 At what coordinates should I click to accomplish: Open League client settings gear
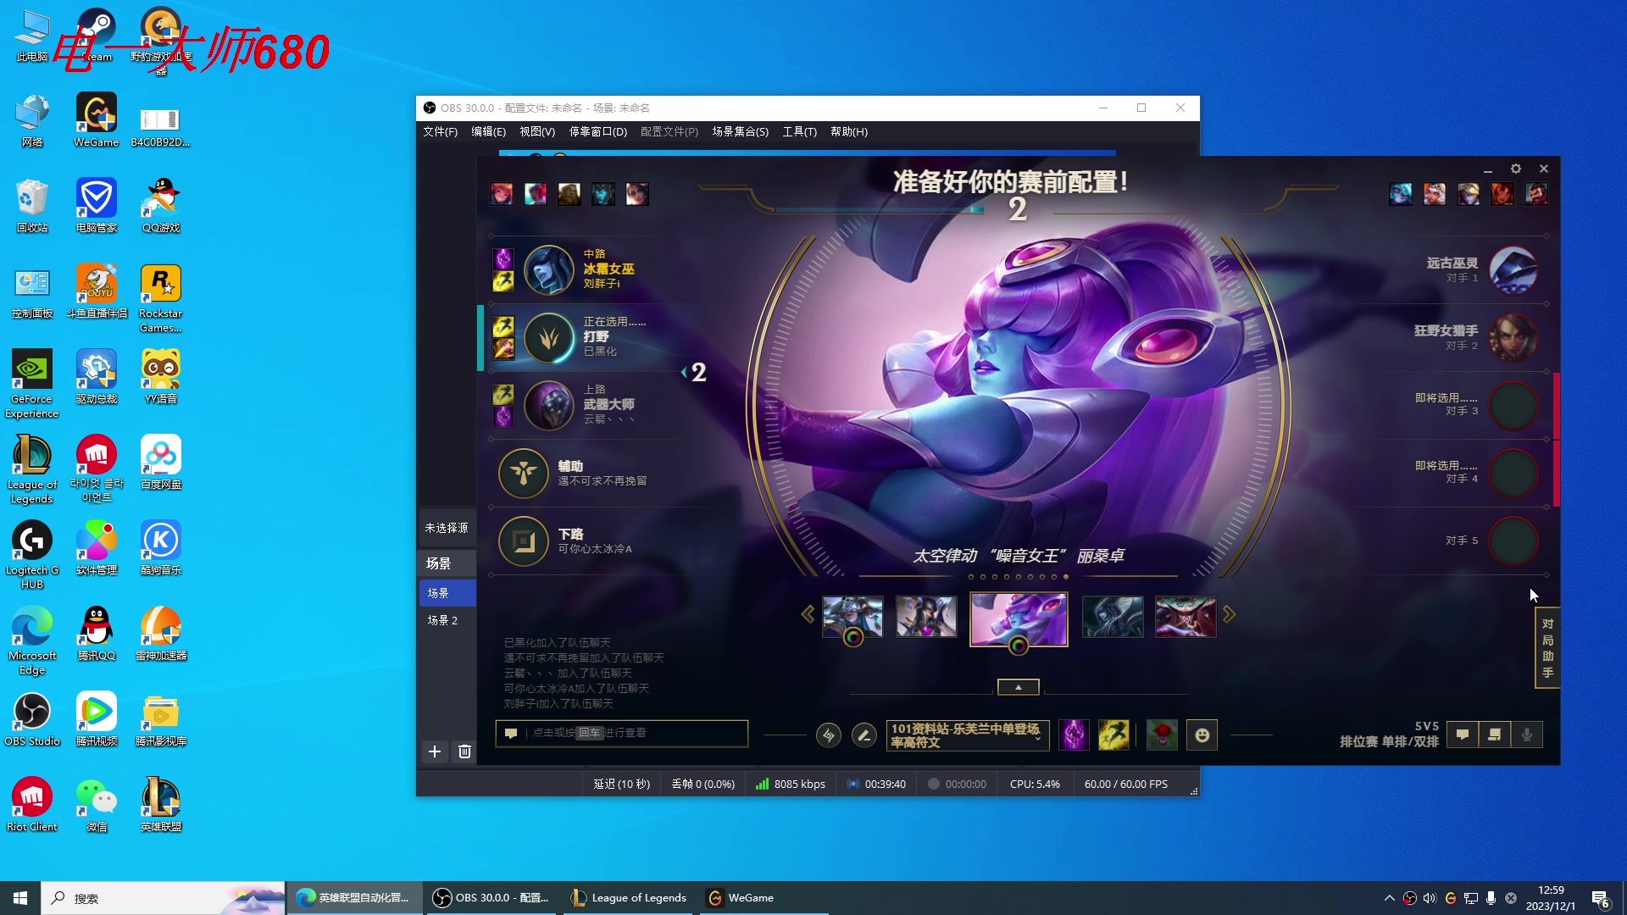tap(1516, 169)
